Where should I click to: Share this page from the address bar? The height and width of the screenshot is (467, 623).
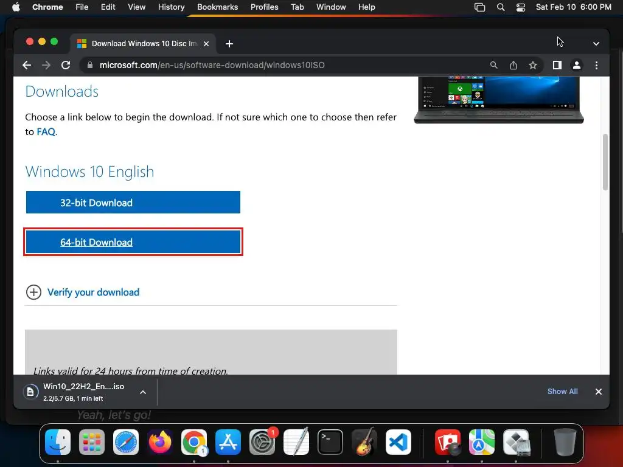(513, 65)
